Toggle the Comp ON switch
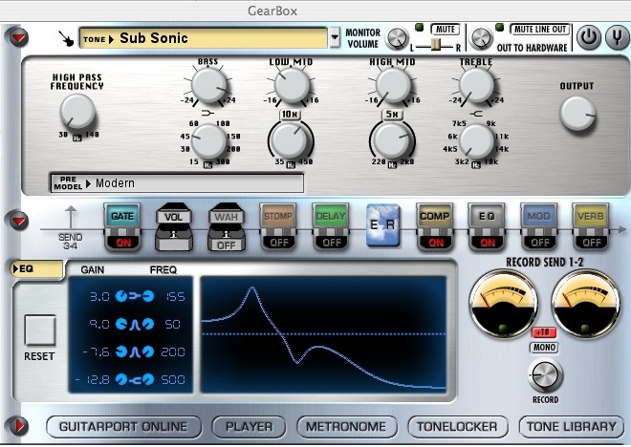631x447 pixels. tap(435, 243)
